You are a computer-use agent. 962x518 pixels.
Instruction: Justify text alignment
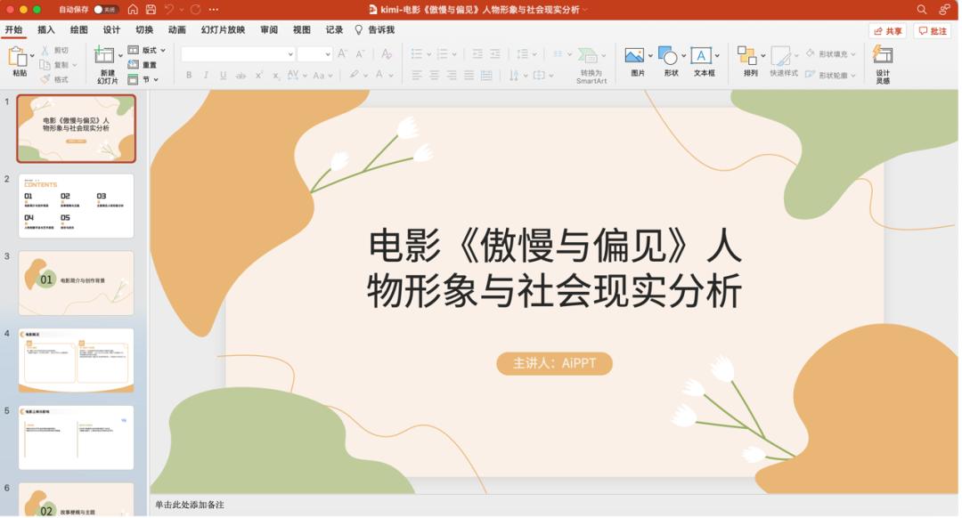click(x=469, y=76)
